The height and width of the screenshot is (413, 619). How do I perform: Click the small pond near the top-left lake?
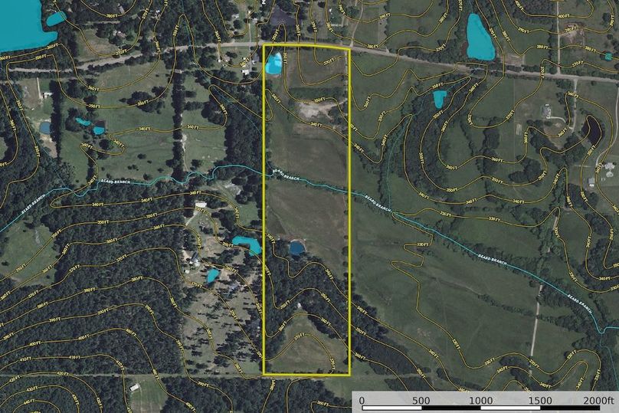pos(56,18)
